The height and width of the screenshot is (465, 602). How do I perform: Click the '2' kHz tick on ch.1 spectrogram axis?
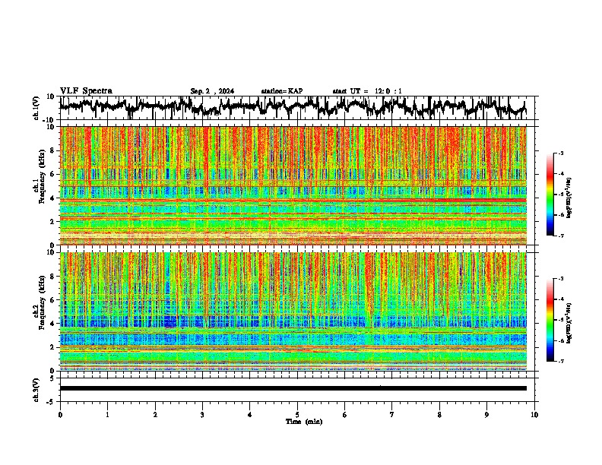click(x=53, y=222)
